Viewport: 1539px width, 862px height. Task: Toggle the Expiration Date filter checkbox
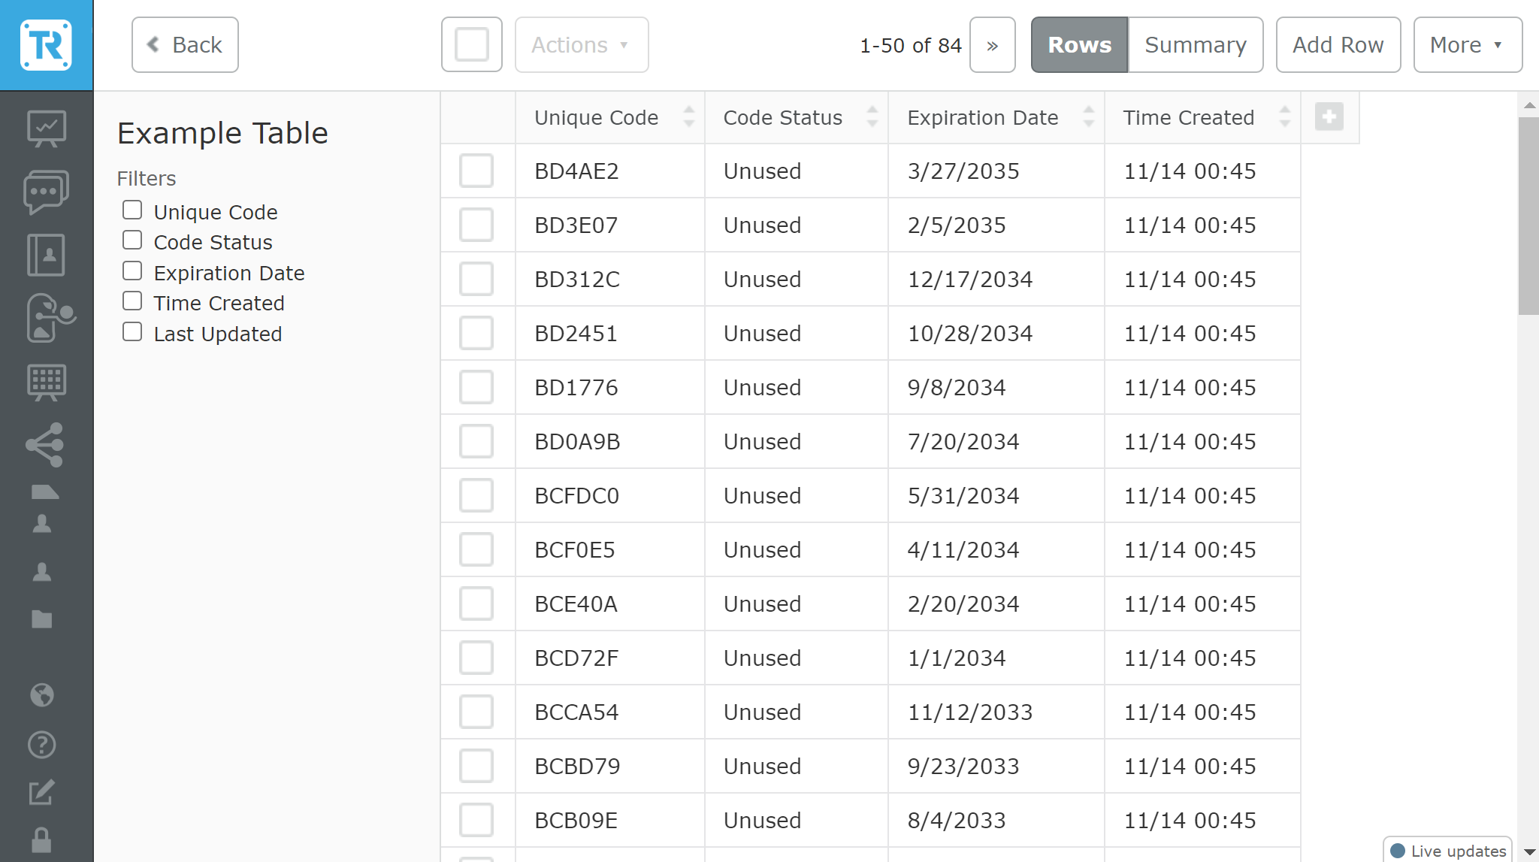tap(132, 271)
